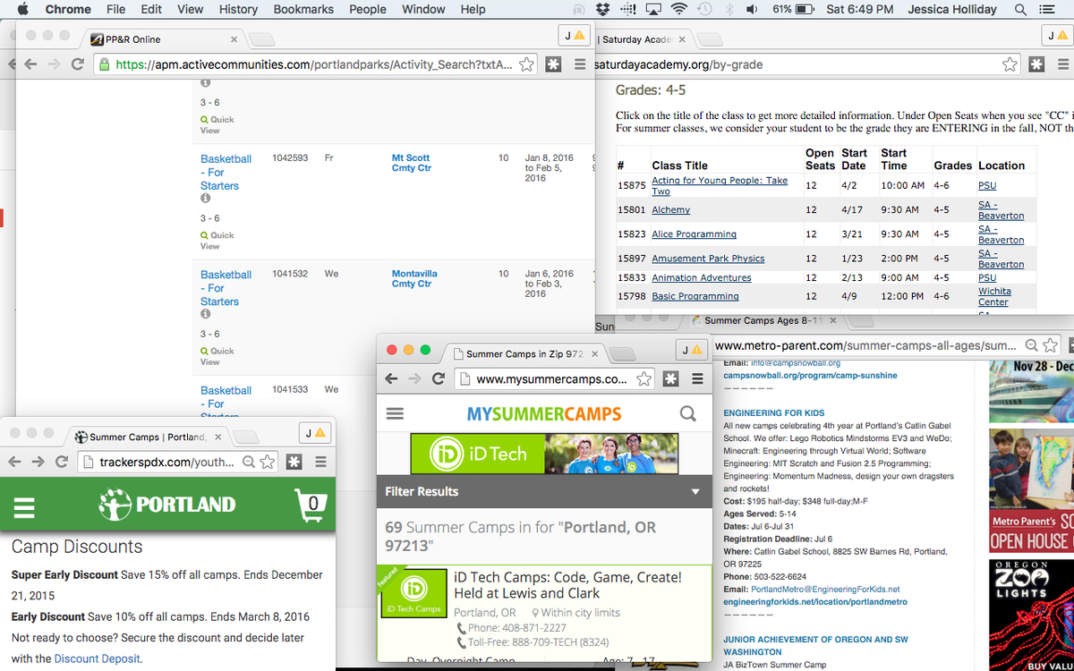Open the Discount Deposit link
The width and height of the screenshot is (1074, 671).
click(x=97, y=658)
